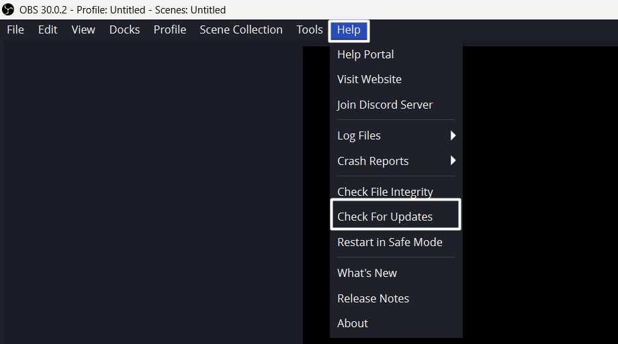This screenshot has width=618, height=344.
Task: Open the Scene Collection menu
Action: pyautogui.click(x=240, y=30)
